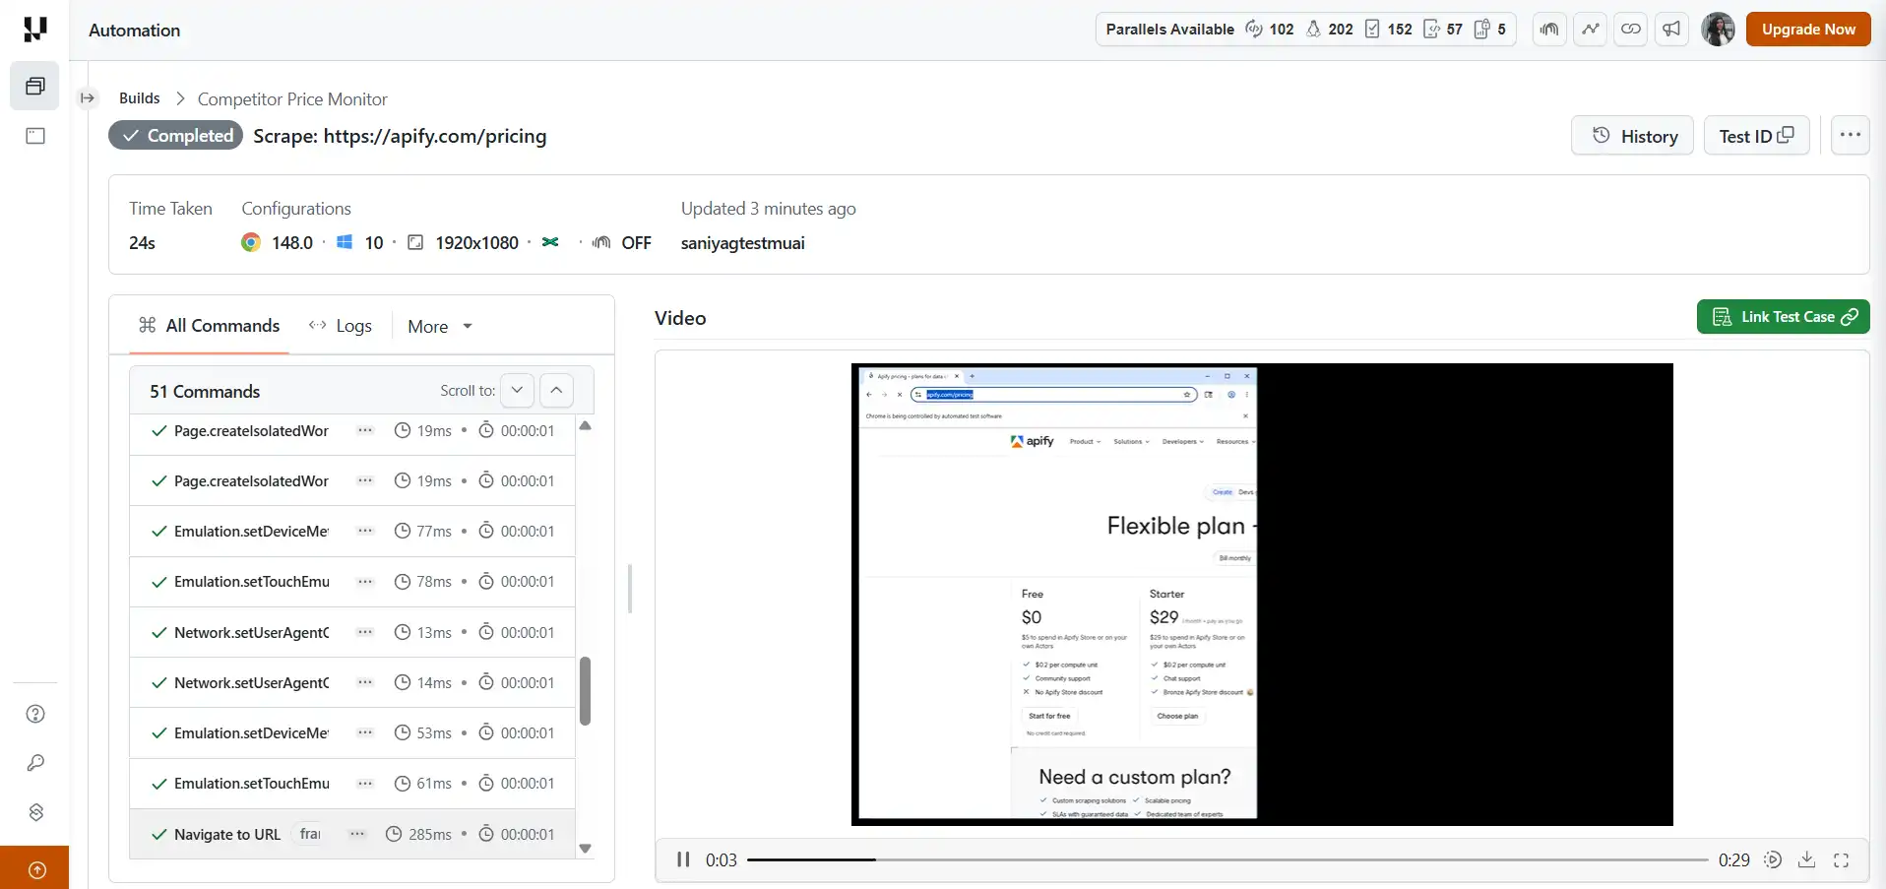
Task: Open options for Network.setUserAgent 13ms row
Action: [x=365, y=632]
